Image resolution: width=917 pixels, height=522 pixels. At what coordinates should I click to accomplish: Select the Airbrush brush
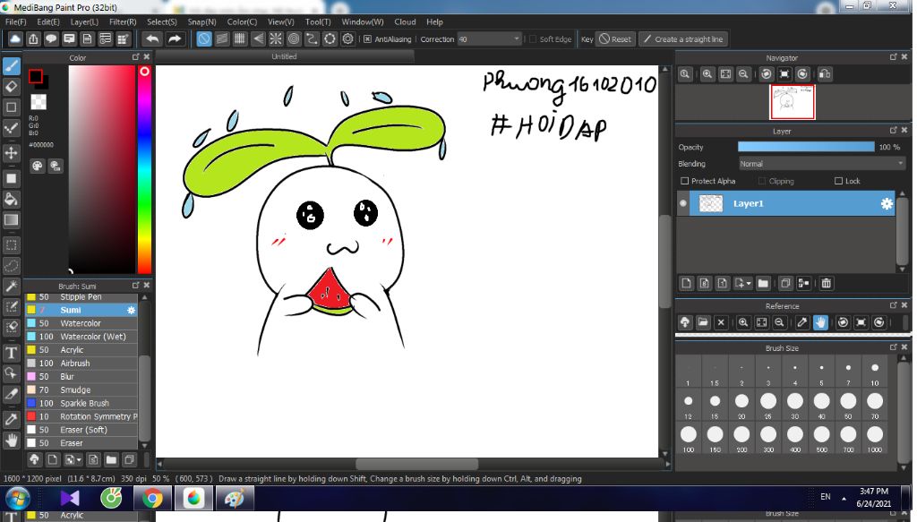(81, 364)
